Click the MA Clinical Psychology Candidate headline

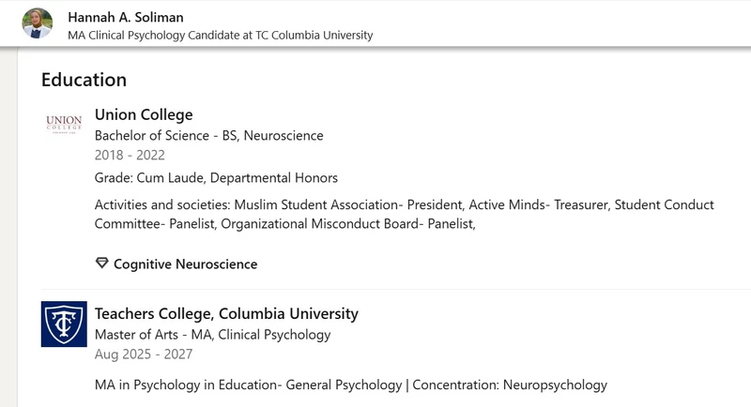(220, 36)
